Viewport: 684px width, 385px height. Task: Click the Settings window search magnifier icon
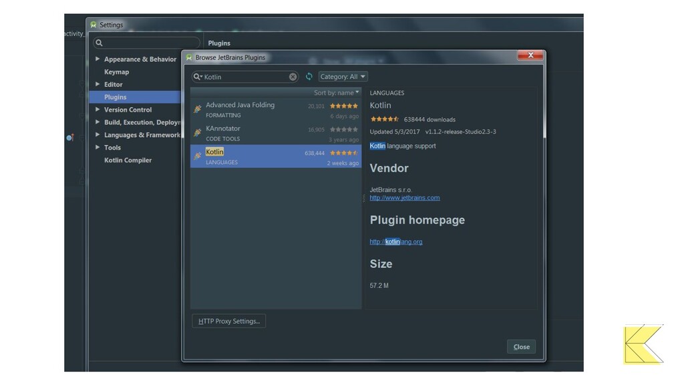99,43
